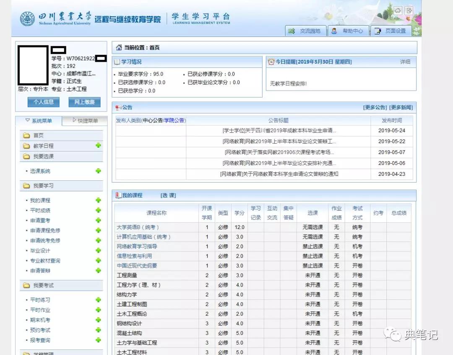453x355 pixels.
Task: Click the 详细 link in today's reminders
Action: (405, 62)
